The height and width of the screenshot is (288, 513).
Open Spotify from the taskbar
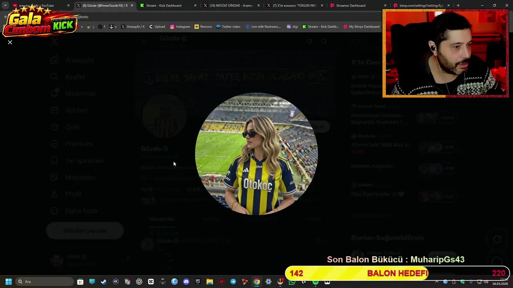coord(315,282)
